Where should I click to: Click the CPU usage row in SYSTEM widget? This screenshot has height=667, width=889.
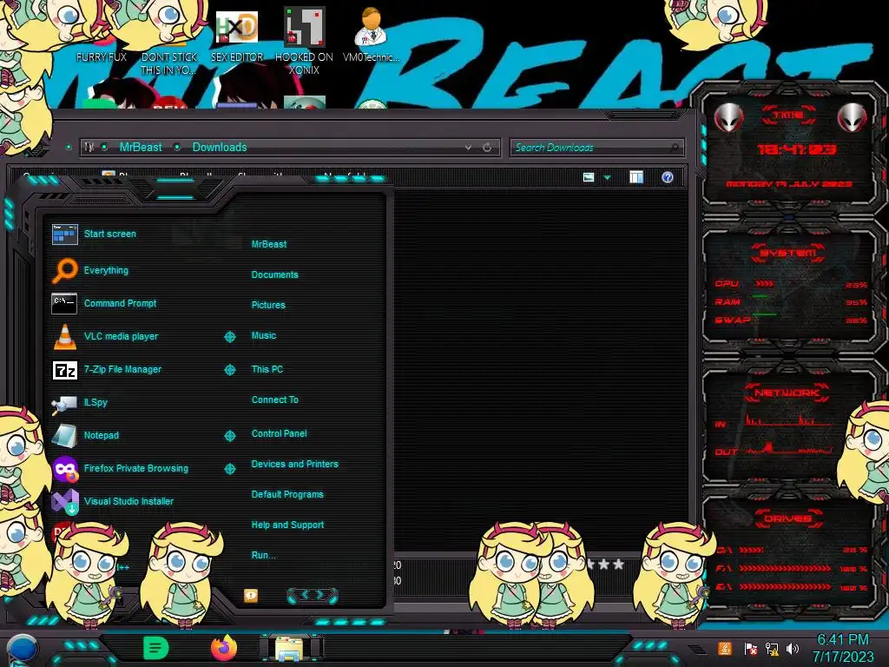(x=791, y=284)
